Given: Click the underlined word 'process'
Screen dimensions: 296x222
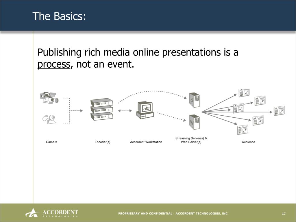Looking at the screenshot, I should pyautogui.click(x=54, y=64).
